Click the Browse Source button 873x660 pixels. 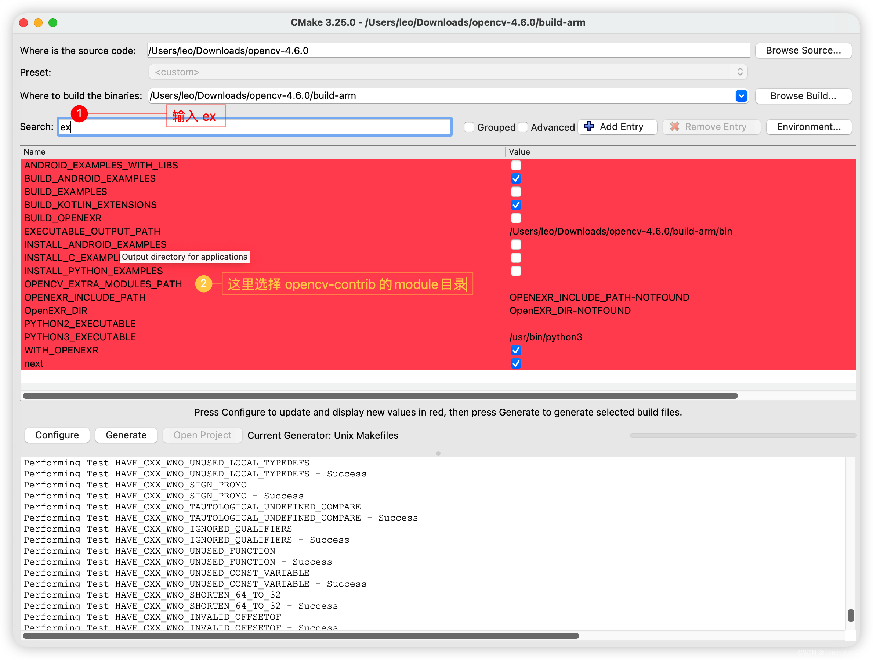(x=803, y=50)
